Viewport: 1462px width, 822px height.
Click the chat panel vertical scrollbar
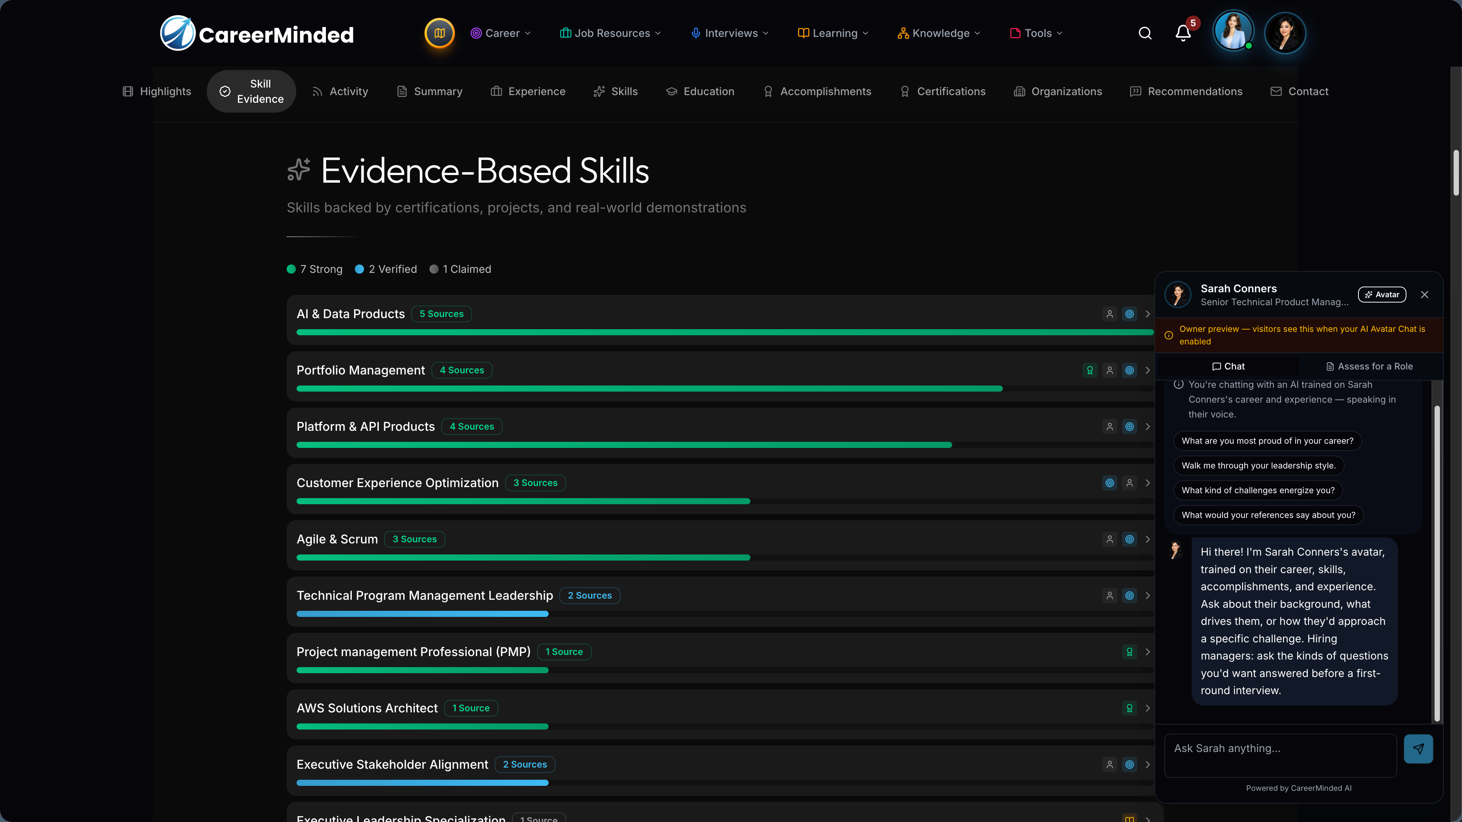[1436, 563]
